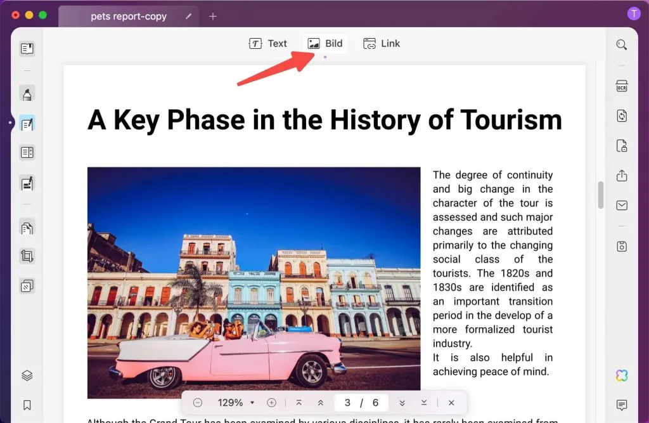
Task: Close the page navigation bar
Action: click(451, 403)
